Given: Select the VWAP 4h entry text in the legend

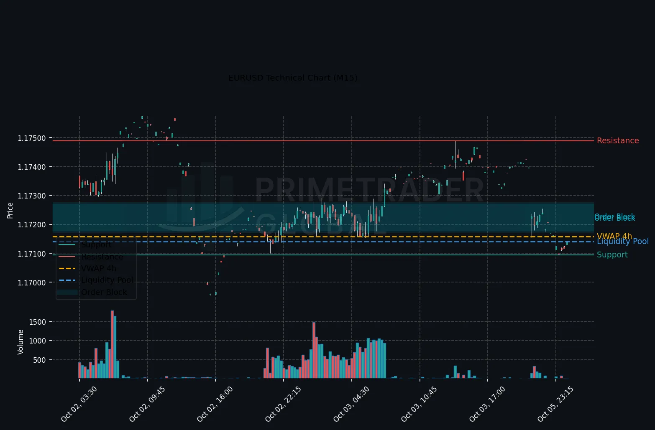Looking at the screenshot, I should point(99,268).
